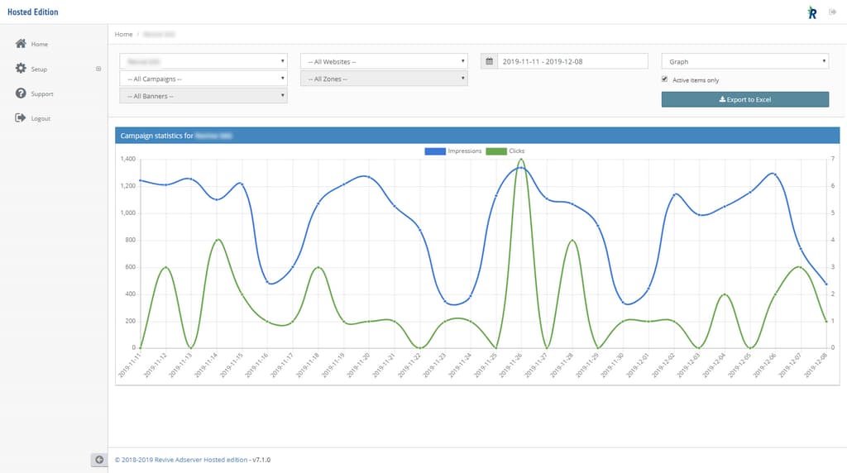Click the Export to Excel button
Screen dimensions: 847x473
745,99
